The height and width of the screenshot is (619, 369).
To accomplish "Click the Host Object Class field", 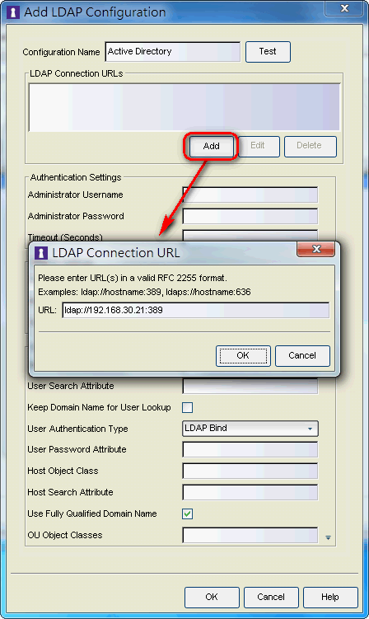I will 250,471.
